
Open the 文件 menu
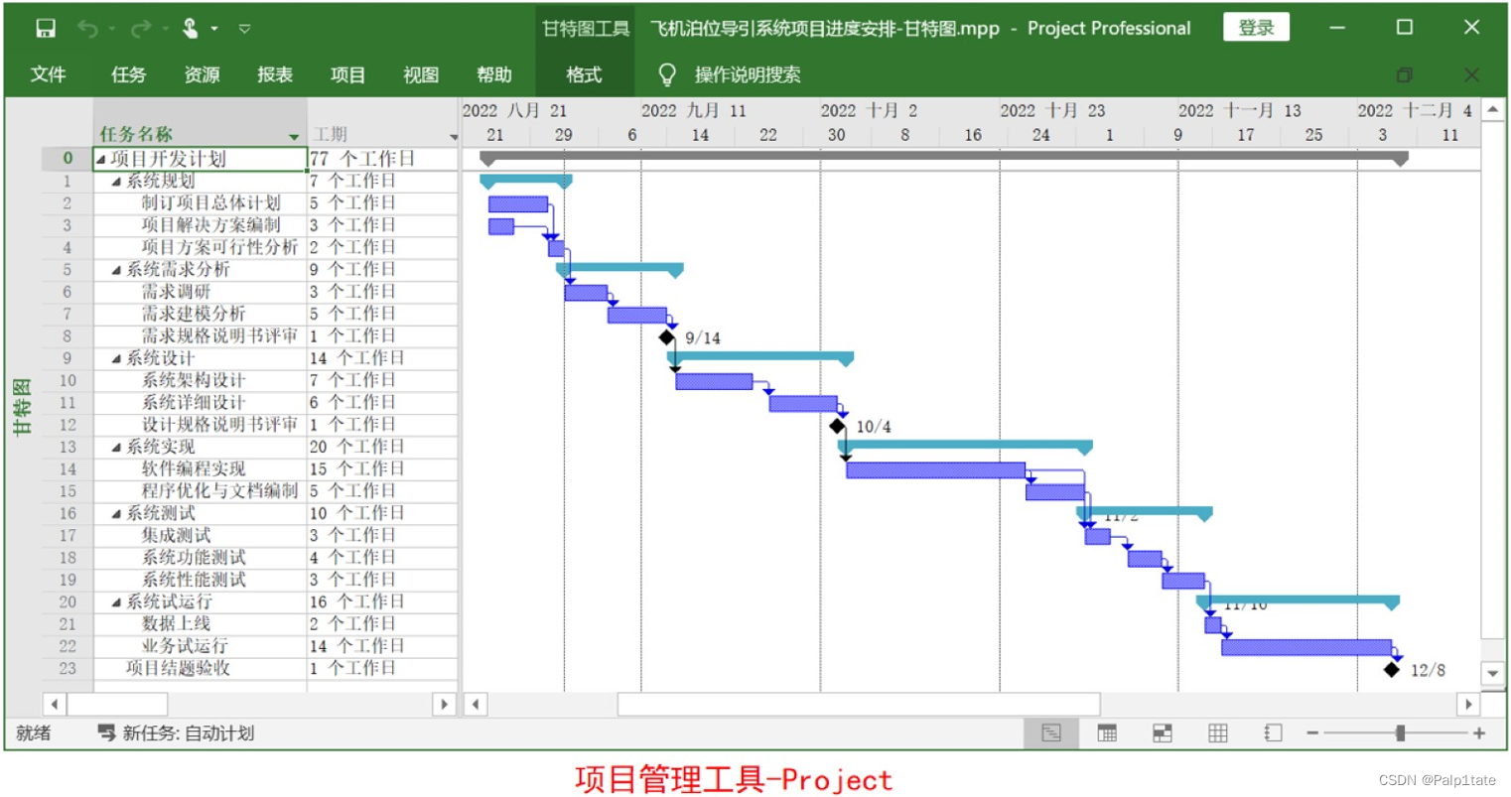(48, 74)
